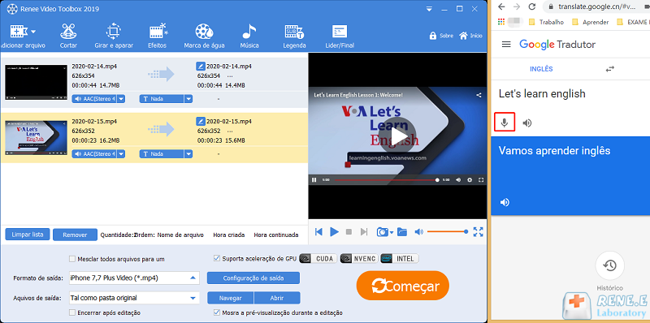Viewport: 650px width, 323px height.
Task: Toggle Suporta aceleração de GPU checkbox
Action: pos(216,258)
